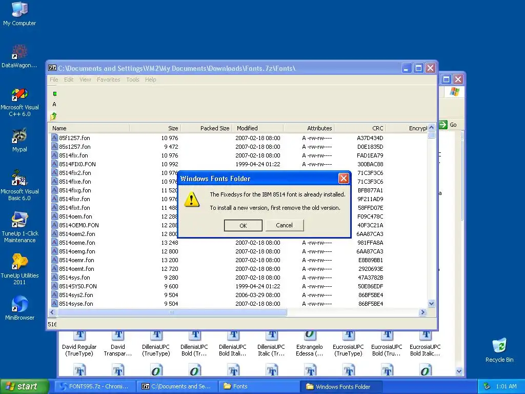
Task: Select the 8514oemr.fon file name
Action: [76, 260]
